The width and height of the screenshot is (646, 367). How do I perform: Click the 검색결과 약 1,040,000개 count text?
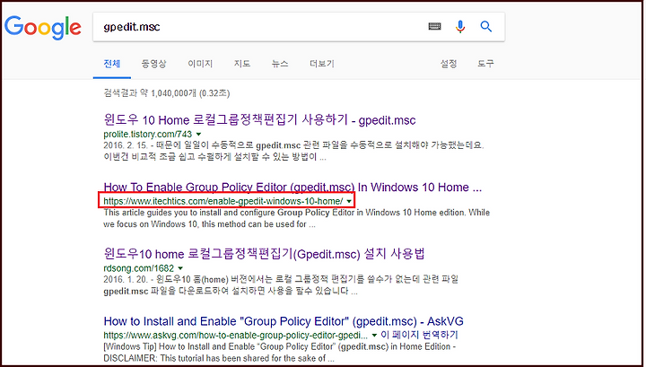tap(167, 93)
